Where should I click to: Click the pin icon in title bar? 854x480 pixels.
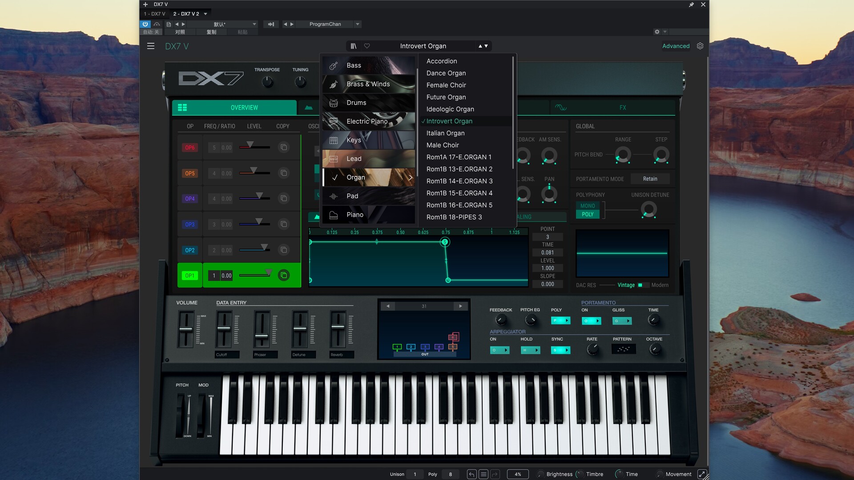pos(691,4)
